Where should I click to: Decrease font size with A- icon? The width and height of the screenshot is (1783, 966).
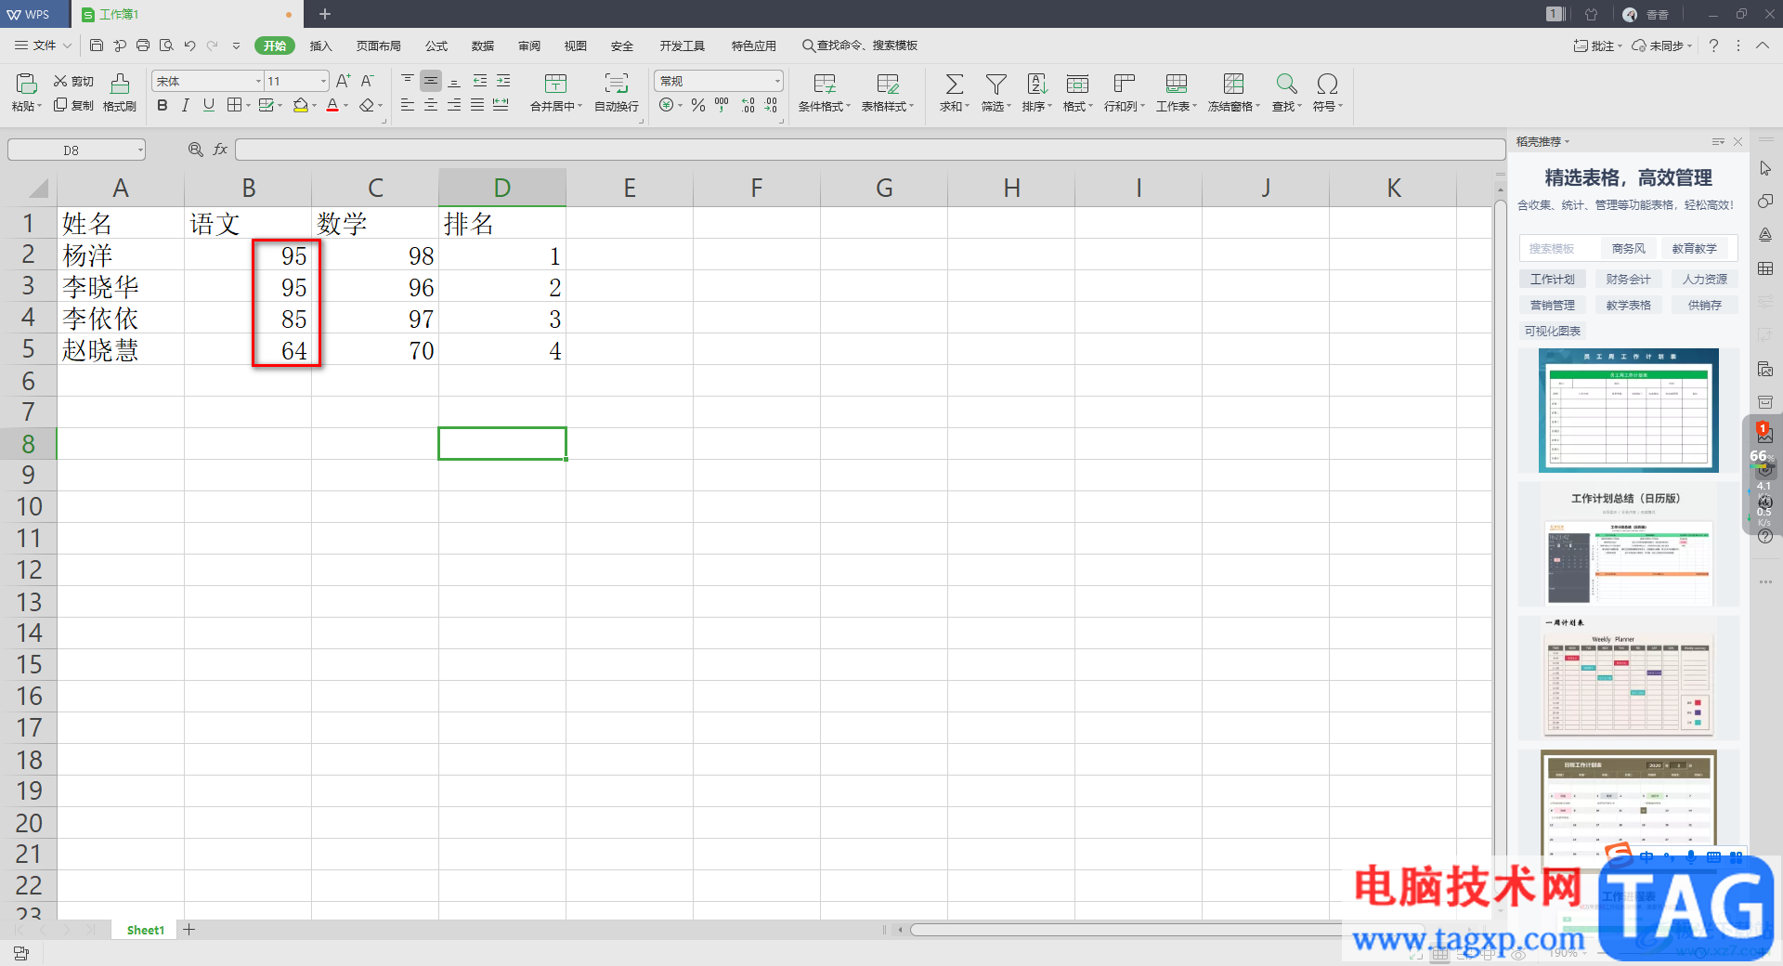[x=368, y=82]
